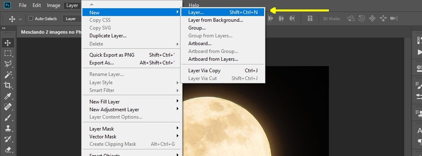Viewport: 422px width, 156px height.
Task: Choose Quick Export as PNG
Action: pos(132,55)
